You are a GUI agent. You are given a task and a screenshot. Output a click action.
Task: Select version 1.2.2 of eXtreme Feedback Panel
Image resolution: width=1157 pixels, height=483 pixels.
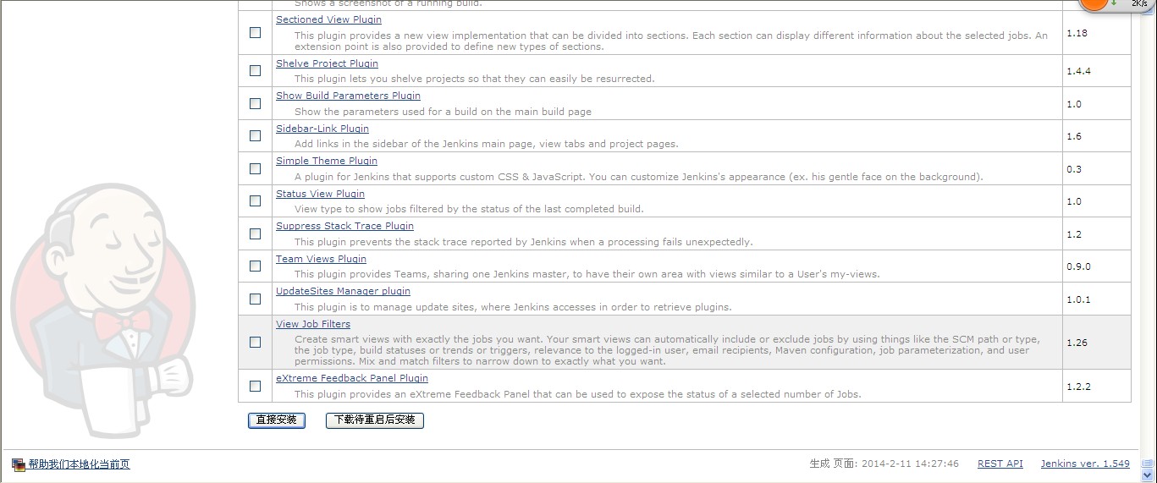[x=1078, y=387]
